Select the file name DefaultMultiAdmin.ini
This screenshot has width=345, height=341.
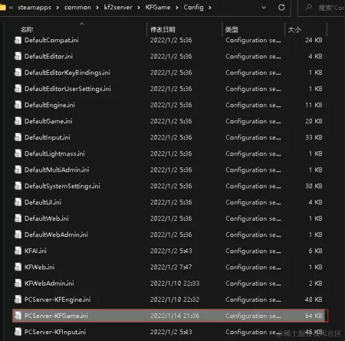coord(57,170)
